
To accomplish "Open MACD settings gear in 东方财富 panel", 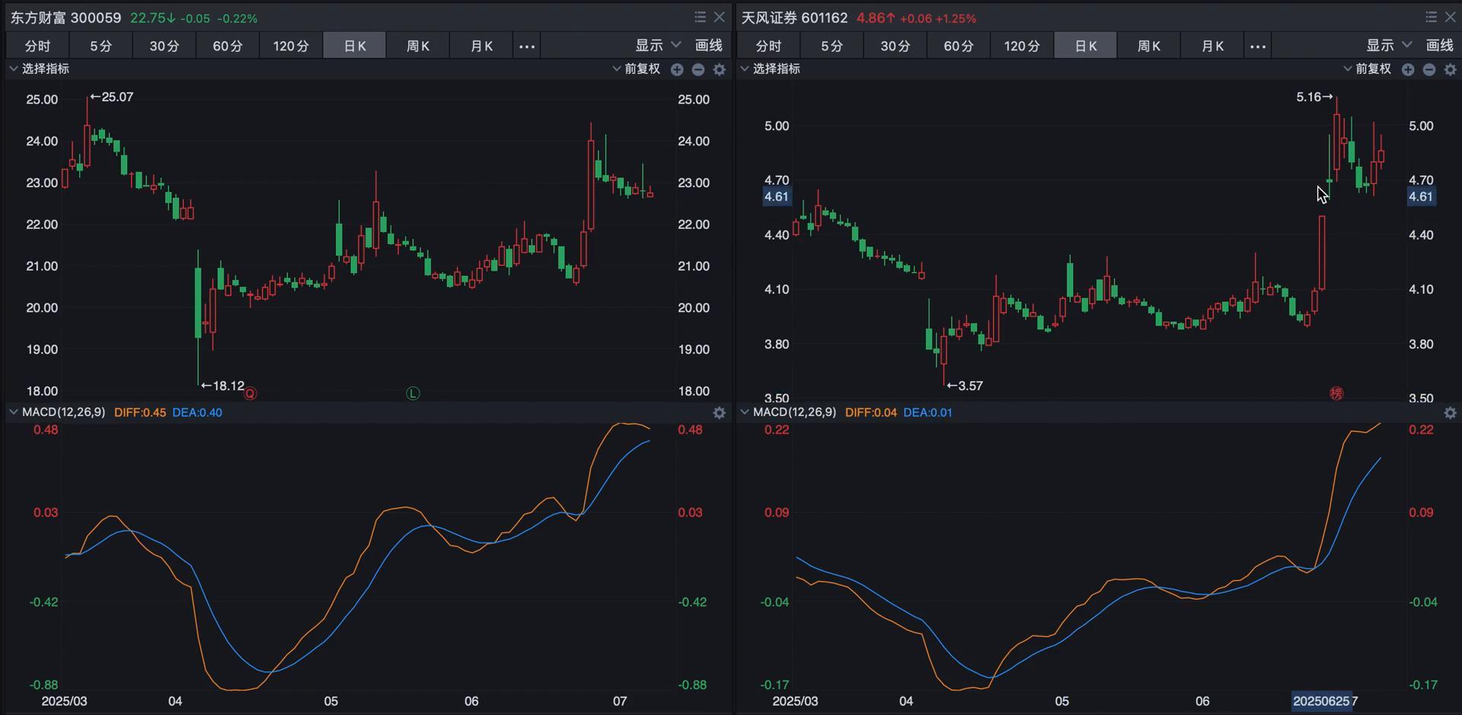I will (x=720, y=412).
